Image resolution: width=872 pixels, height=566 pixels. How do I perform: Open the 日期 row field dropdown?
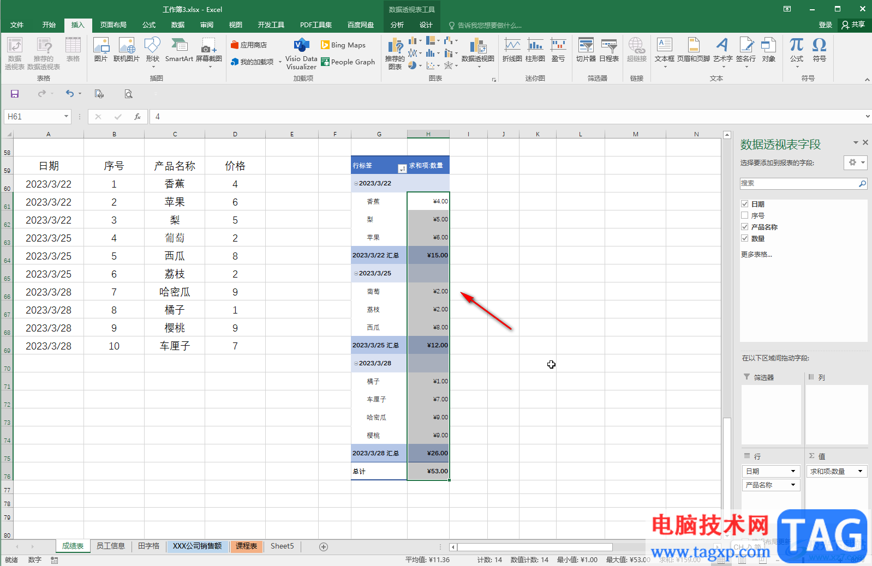(x=793, y=471)
